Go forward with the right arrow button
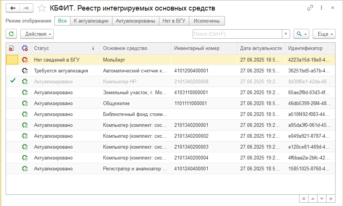Image resolution: width=343 pixels, height=206 pixels. [x=26, y=8]
